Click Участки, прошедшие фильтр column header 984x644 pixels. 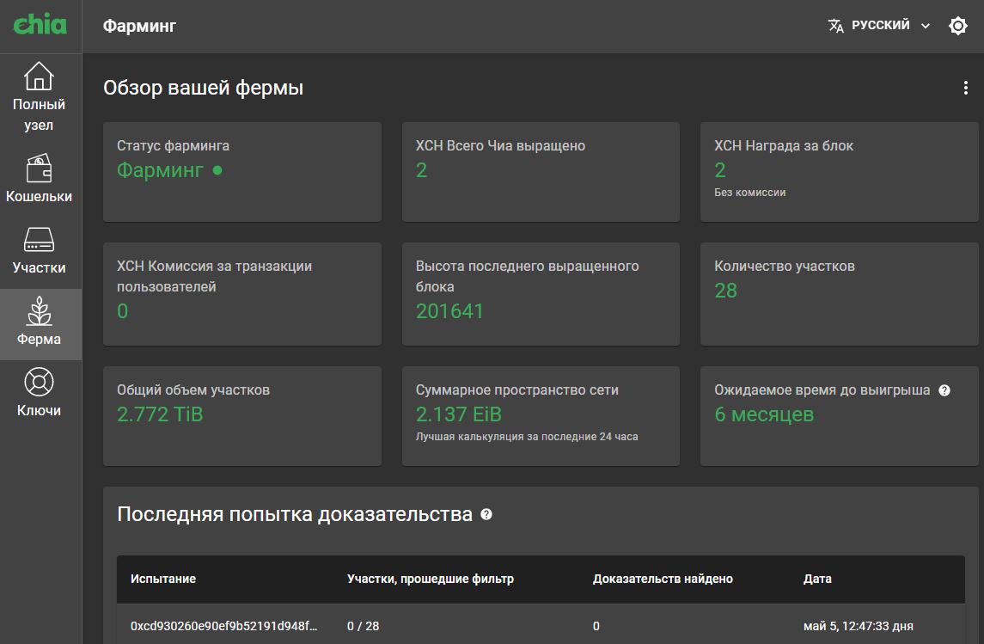coord(431,579)
